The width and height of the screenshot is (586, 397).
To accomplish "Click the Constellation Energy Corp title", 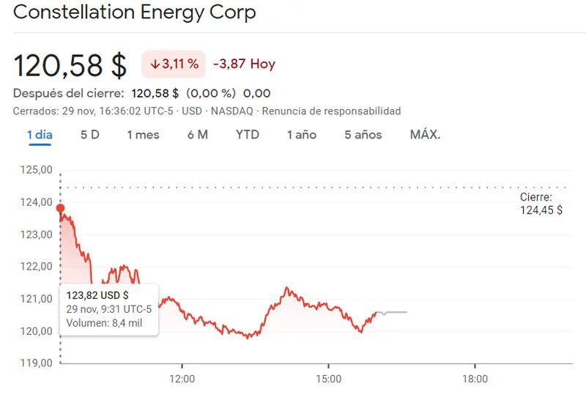I will 135,12.
